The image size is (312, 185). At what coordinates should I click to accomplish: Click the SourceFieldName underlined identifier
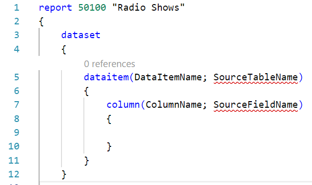click(256, 105)
